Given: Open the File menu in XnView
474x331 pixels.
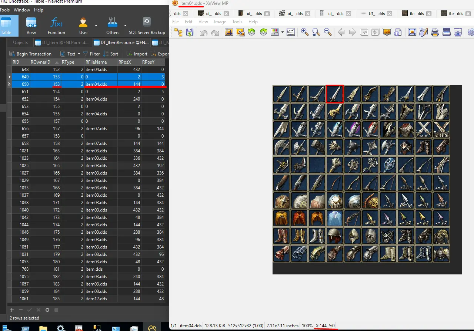Looking at the screenshot, I should (176, 22).
